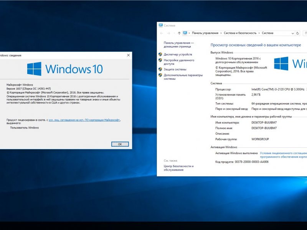Image resolution: width=307 pixels, height=230 pixels.
Task: Click the Windows 10 Корпоративная 2016 edition text
Action: [x=238, y=60]
